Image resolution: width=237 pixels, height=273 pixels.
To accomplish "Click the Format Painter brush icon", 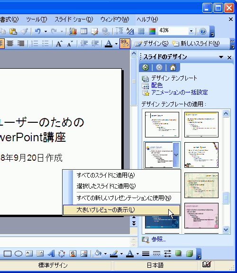I will coord(24,31).
